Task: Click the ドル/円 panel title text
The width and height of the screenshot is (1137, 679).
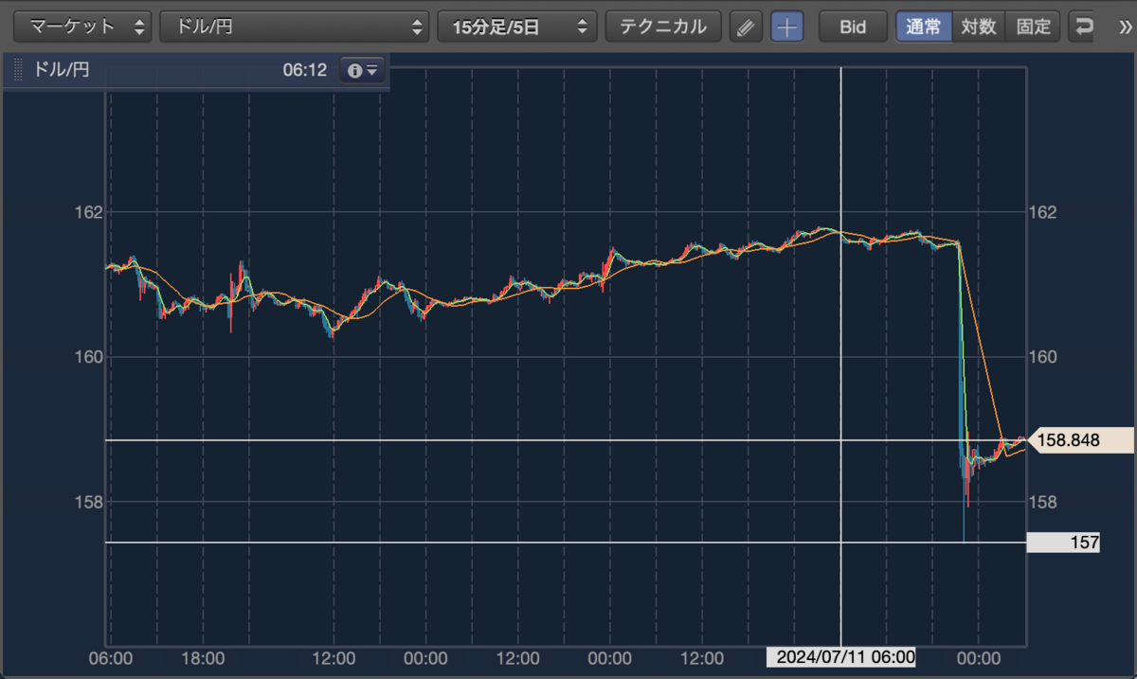Action: [61, 70]
